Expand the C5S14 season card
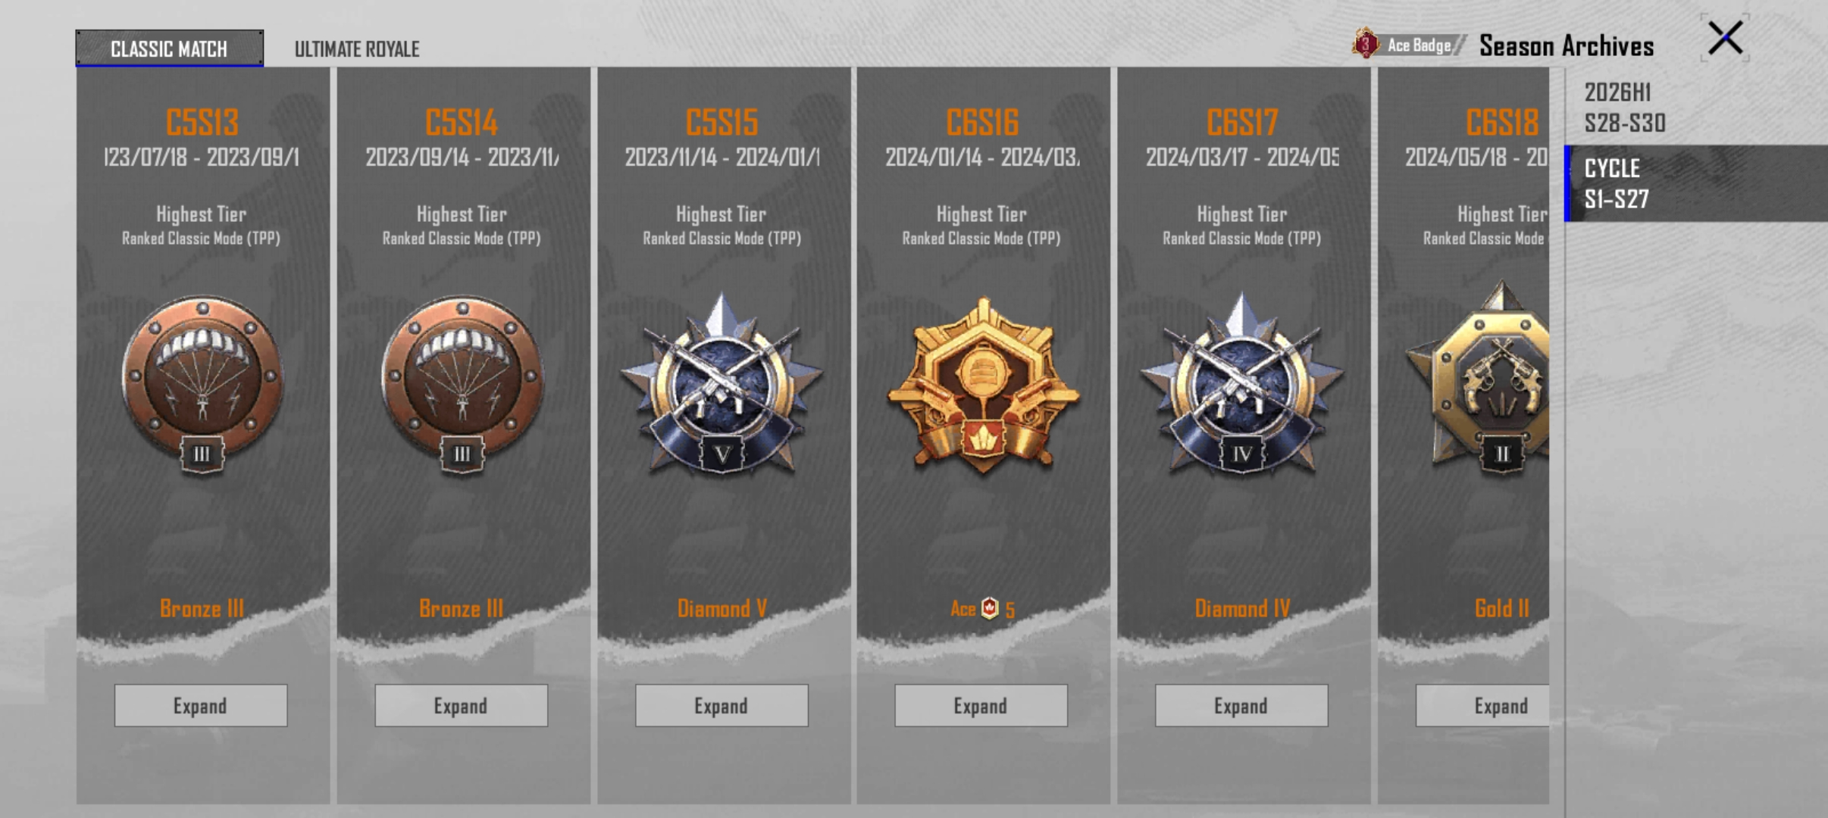 [461, 706]
